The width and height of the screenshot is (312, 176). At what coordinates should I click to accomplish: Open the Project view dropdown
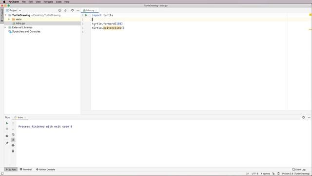pos(13,10)
